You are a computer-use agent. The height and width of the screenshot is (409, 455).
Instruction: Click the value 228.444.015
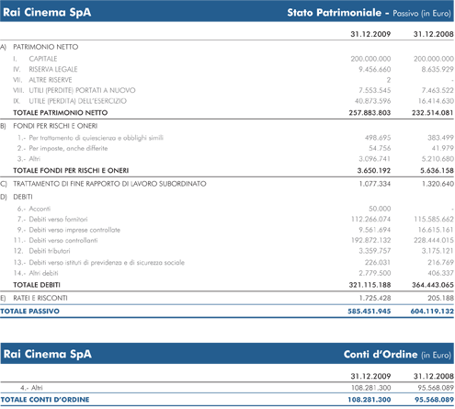point(434,241)
